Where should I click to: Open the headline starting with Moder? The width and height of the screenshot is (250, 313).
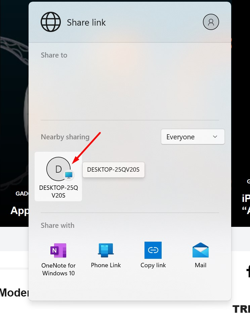[x=14, y=292]
